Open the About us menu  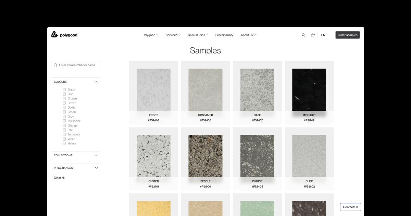point(248,35)
